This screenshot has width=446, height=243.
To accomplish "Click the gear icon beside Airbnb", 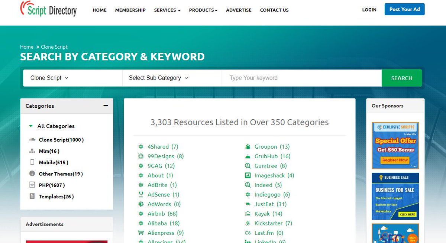I will [141, 214].
